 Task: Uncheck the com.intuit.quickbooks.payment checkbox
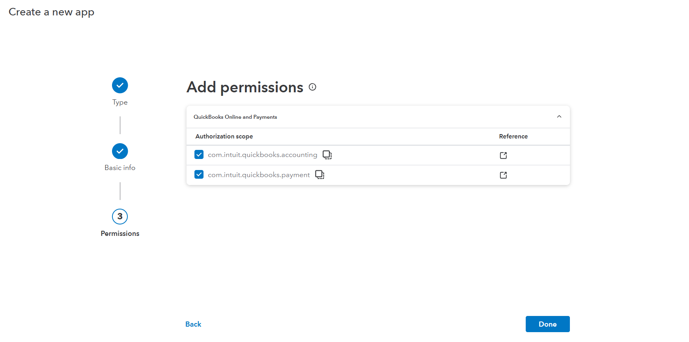click(199, 174)
